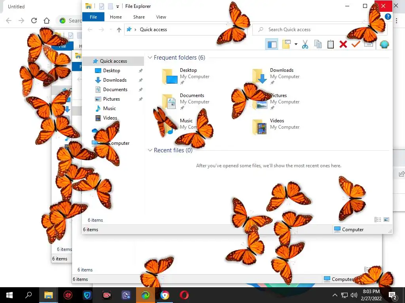Click the Quick access address bar path

click(153, 30)
